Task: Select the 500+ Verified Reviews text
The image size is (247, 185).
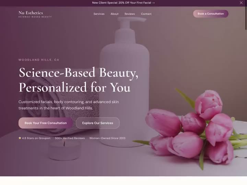Action: click(x=70, y=138)
